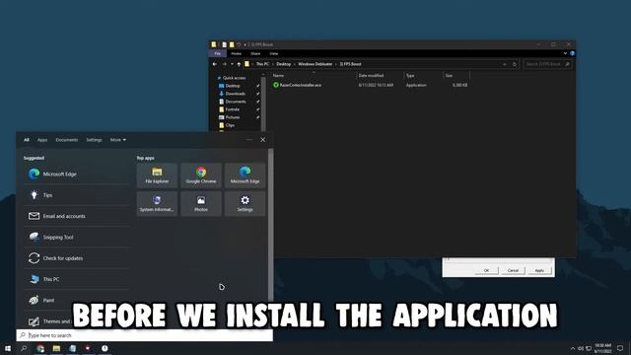631x355 pixels.
Task: Click the volume icon in system tray
Action: [x=581, y=348]
